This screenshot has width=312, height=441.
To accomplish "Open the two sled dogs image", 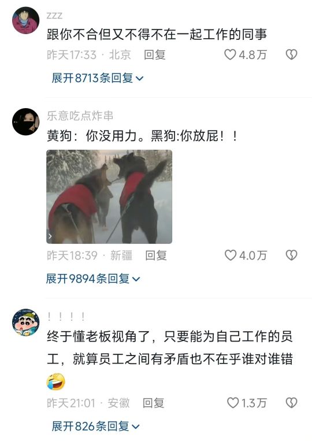I will click(x=109, y=197).
